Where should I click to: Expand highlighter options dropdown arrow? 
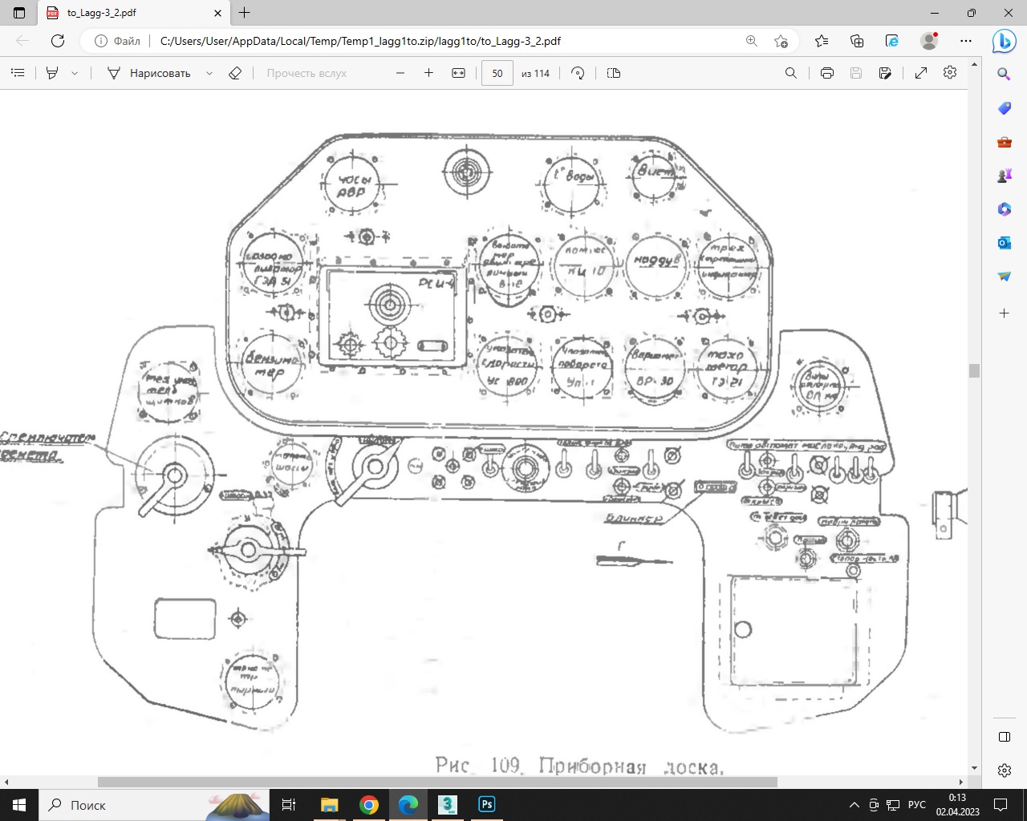tap(75, 73)
